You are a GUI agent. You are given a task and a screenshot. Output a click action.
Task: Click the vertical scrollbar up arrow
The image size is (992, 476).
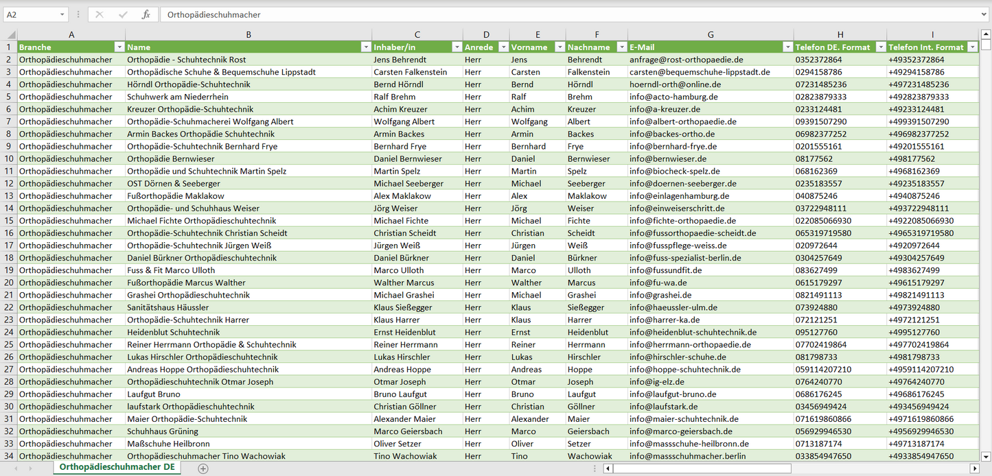coord(986,34)
